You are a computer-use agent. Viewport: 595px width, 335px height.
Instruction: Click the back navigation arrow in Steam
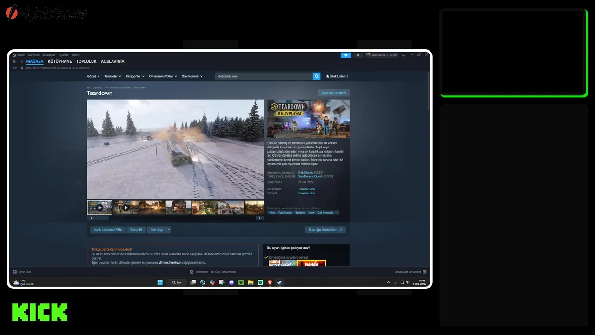point(15,61)
